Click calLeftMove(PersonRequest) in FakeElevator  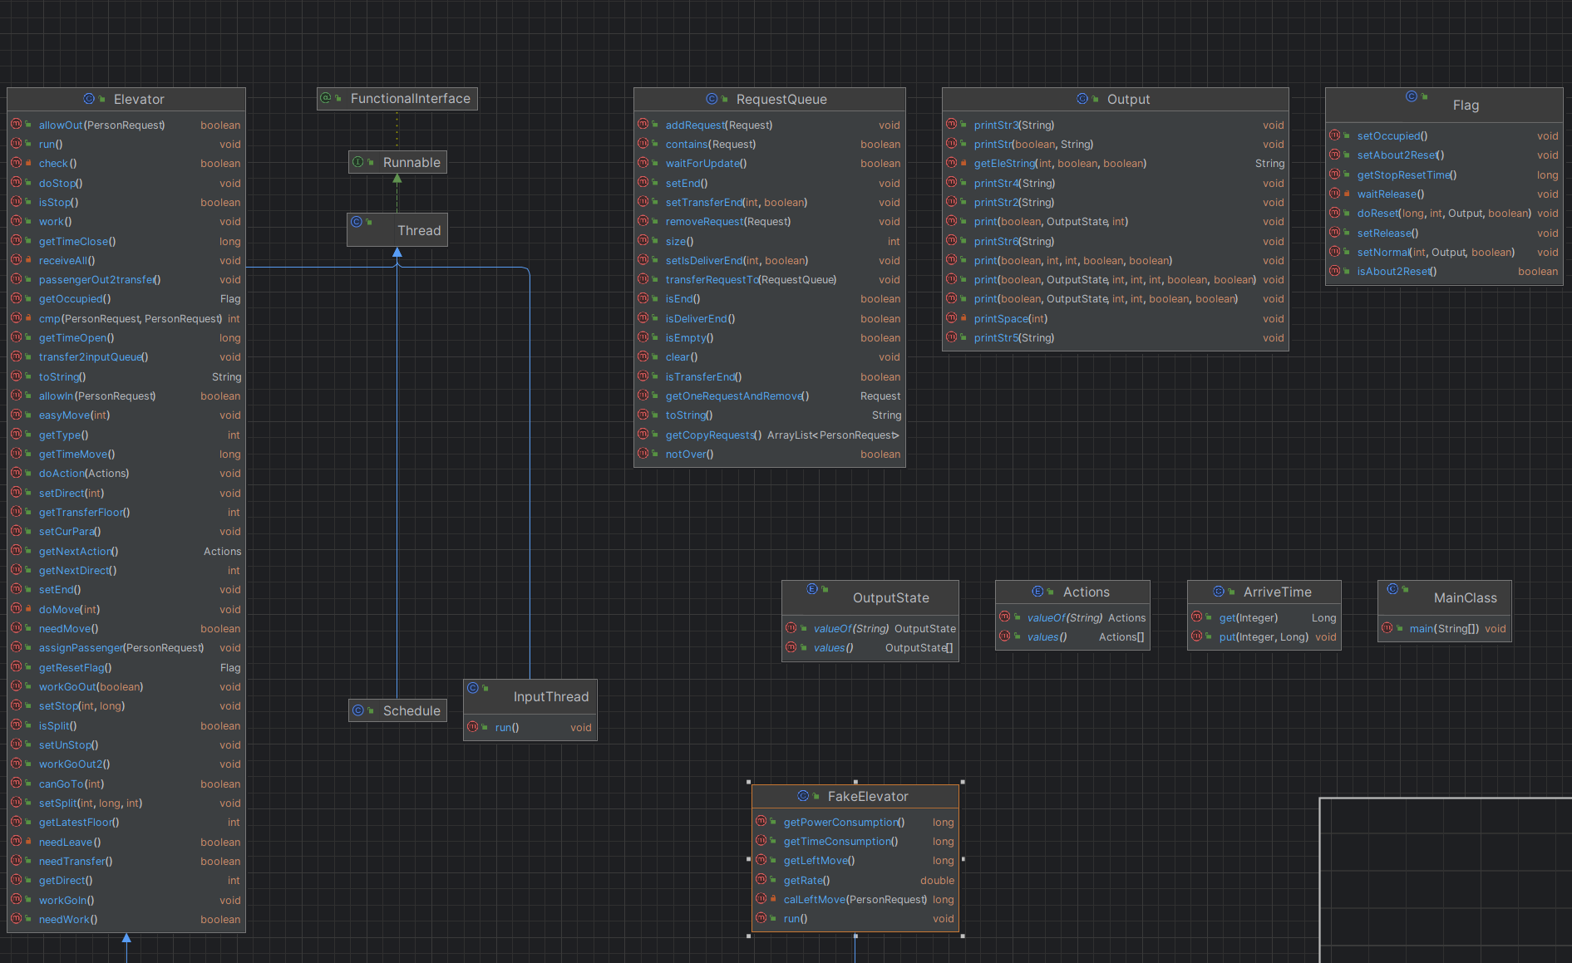pyautogui.click(x=855, y=900)
